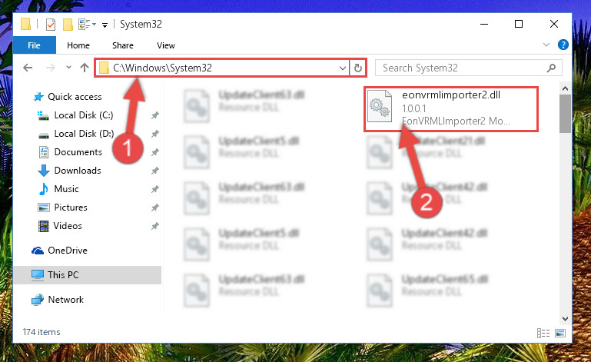The height and width of the screenshot is (362, 591).
Task: Switch to the large icons view button
Action: point(560,333)
